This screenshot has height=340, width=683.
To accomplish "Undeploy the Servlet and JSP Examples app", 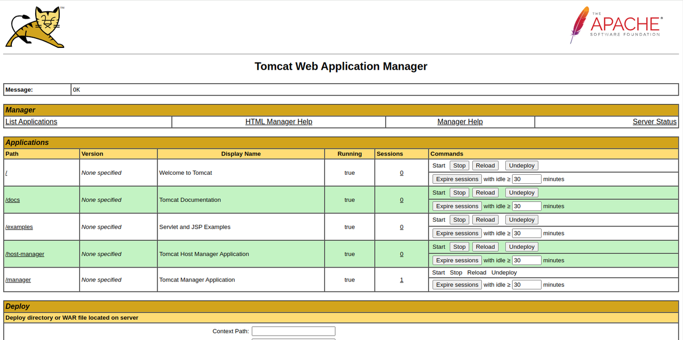I will tap(522, 220).
